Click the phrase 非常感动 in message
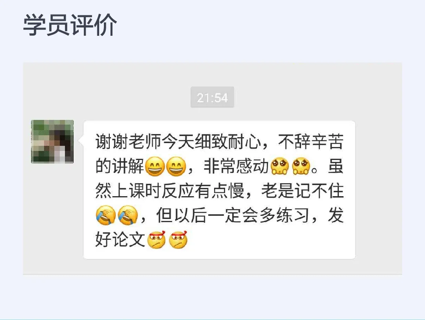The image size is (425, 320). 236,166
